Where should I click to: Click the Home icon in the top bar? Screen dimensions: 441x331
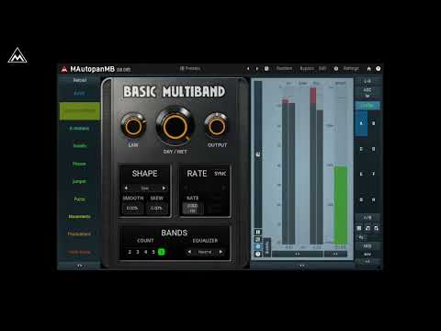point(368,69)
